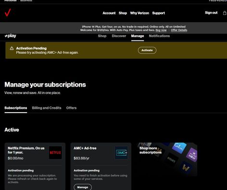Open the Shop menu in the top Verizon navigation
The image size is (227, 190).
tap(123, 13)
